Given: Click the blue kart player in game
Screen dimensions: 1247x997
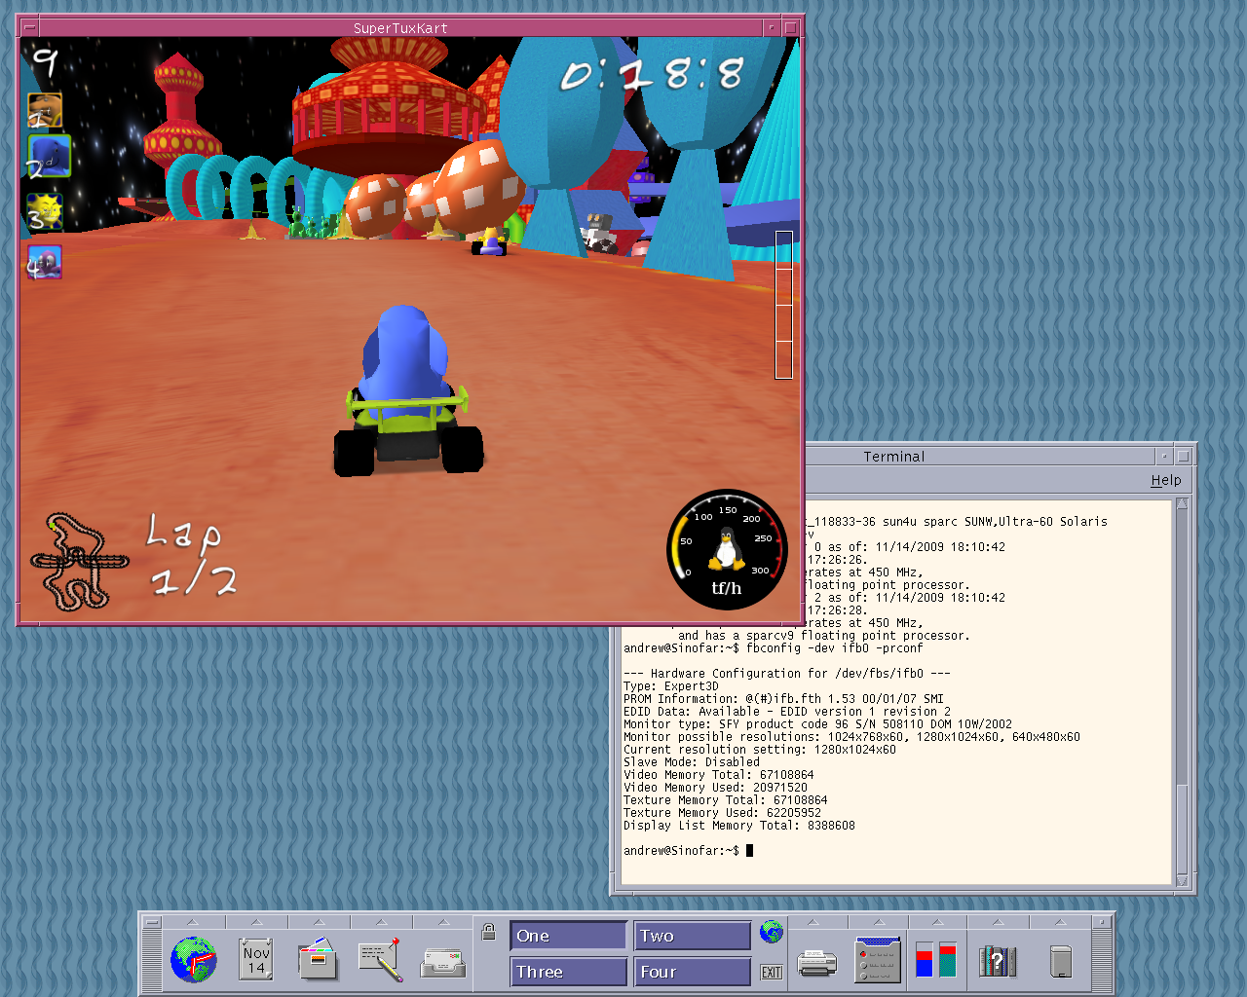Looking at the screenshot, I should [x=408, y=389].
